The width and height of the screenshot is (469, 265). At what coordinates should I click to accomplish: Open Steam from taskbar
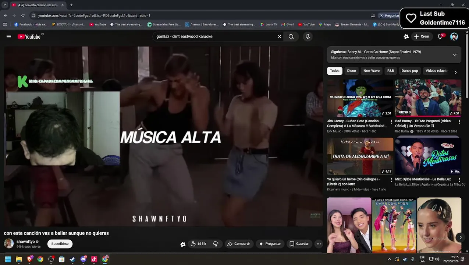point(72,259)
